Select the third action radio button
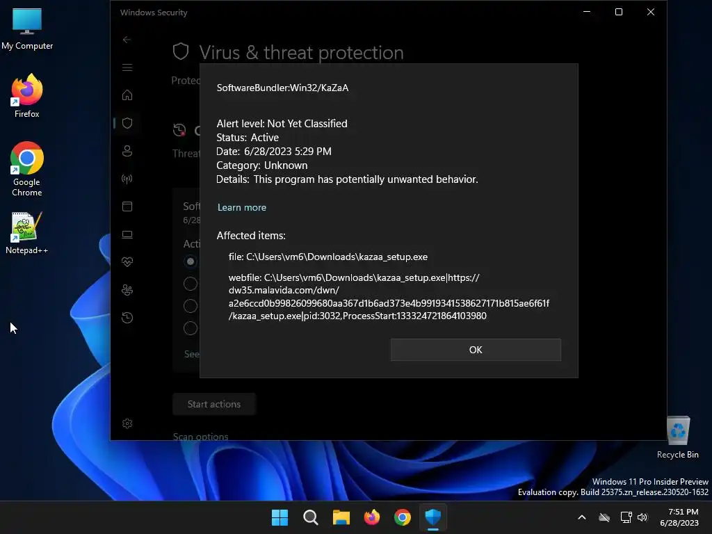712x534 pixels. [191, 306]
